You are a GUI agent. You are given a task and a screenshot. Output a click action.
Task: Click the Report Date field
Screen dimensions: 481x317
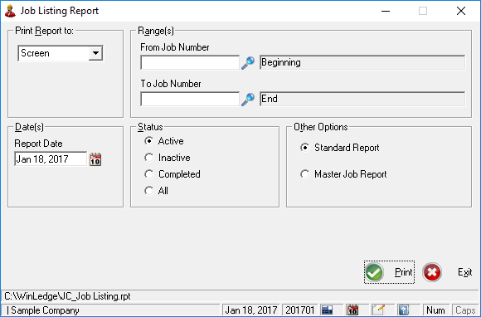(x=51, y=159)
